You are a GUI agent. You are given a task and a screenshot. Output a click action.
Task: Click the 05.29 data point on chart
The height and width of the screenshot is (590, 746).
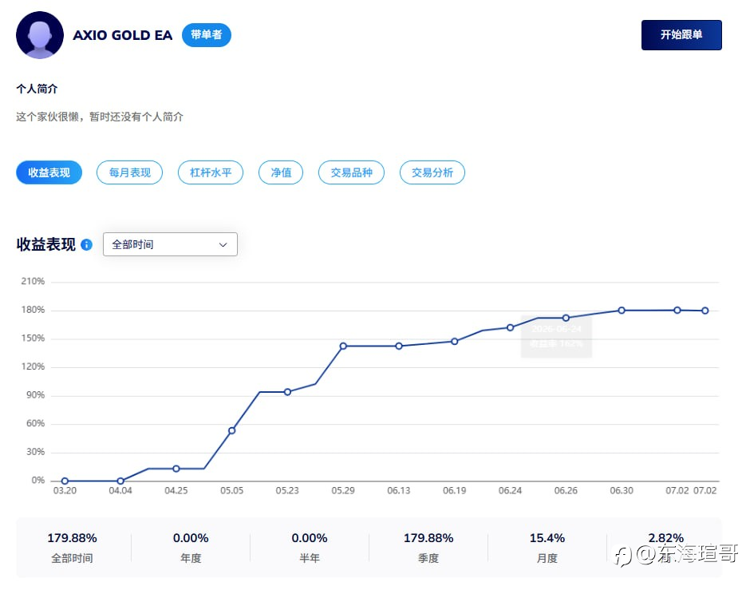[x=343, y=346]
